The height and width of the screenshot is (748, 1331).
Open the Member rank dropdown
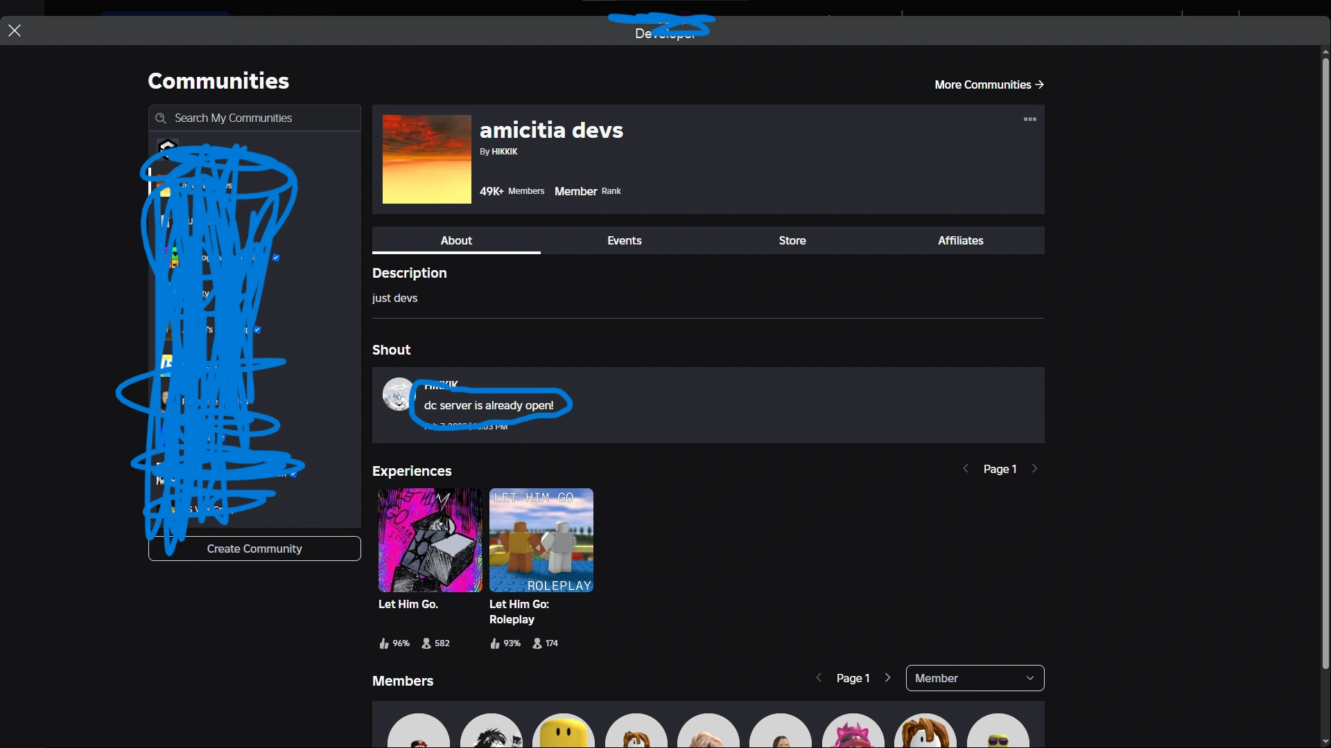click(x=975, y=678)
